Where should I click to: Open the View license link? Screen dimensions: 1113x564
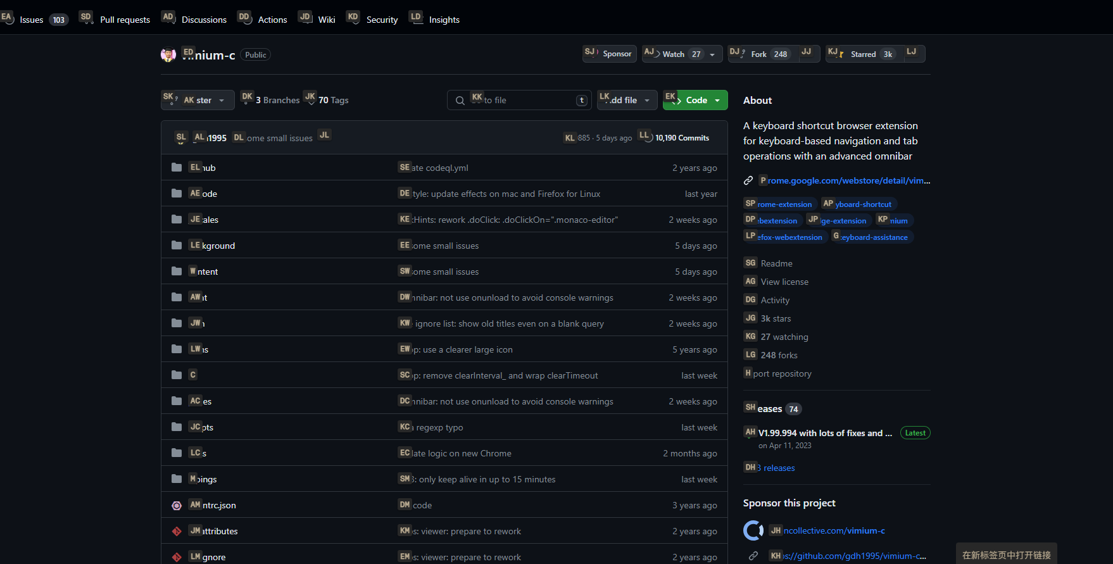click(x=776, y=282)
